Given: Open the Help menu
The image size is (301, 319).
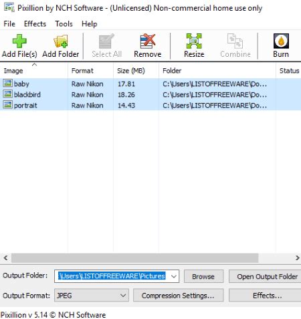Looking at the screenshot, I should pos(89,24).
